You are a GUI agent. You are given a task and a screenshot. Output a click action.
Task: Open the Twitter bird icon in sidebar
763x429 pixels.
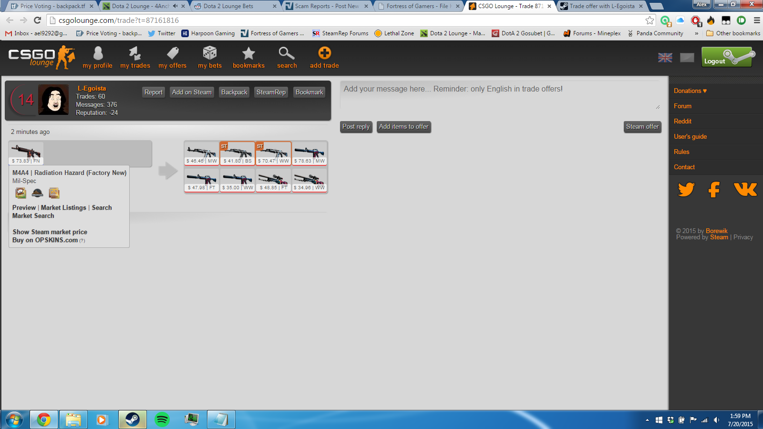686,190
